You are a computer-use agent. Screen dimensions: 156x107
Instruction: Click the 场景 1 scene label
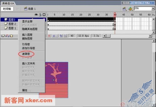(32, 9)
